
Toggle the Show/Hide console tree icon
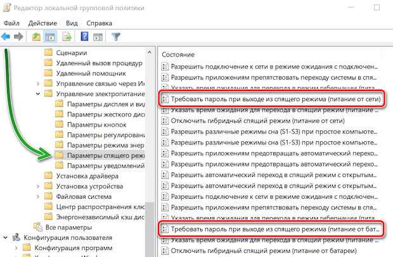click(50, 37)
